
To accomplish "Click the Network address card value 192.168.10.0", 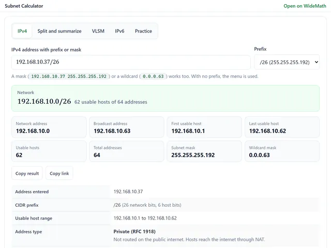I will tap(33, 131).
